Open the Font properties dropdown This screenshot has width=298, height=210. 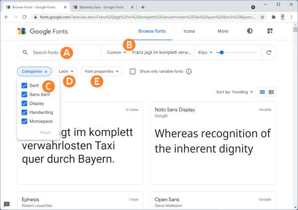click(102, 72)
